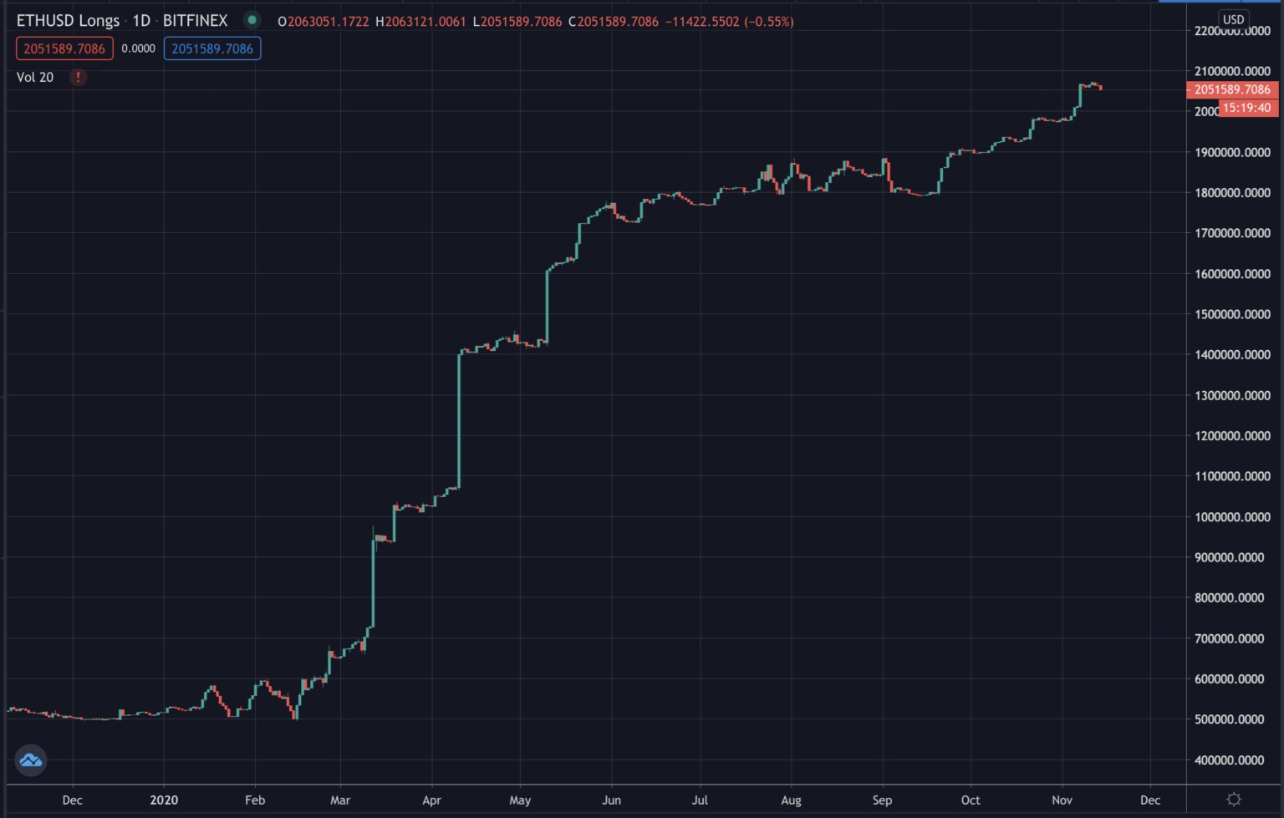The image size is (1284, 818).
Task: Click the 2020 label on time axis
Action: click(x=164, y=800)
